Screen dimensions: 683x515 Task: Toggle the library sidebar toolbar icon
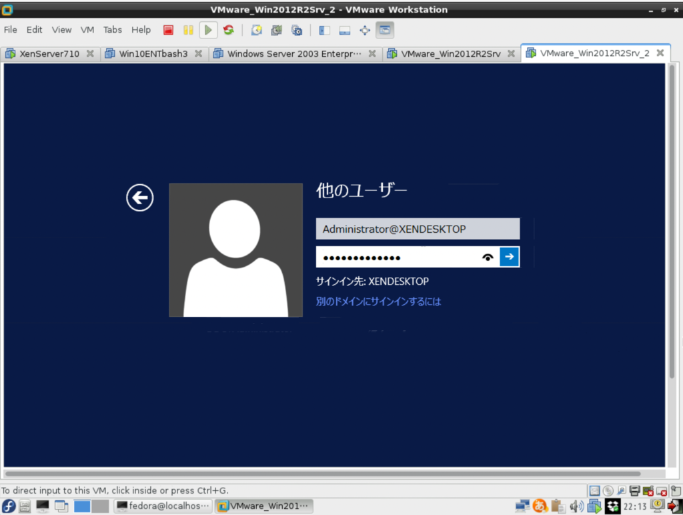[325, 30]
